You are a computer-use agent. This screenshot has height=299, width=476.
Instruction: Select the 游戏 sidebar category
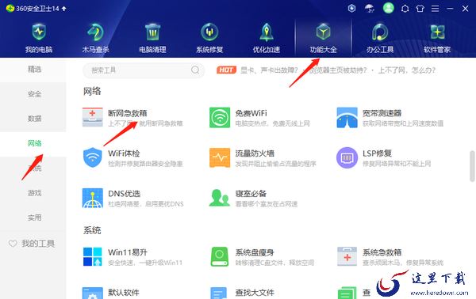pos(34,193)
